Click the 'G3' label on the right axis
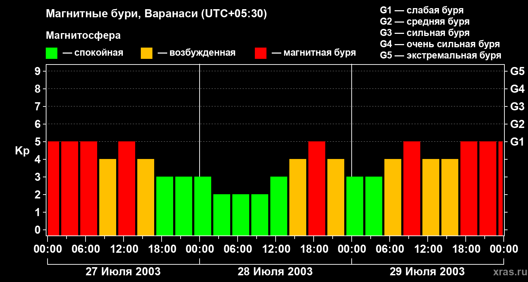This screenshot has width=528, height=282. point(517,106)
